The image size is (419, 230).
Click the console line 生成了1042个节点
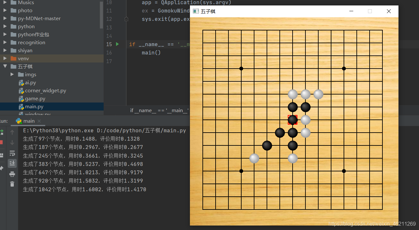pos(85,189)
